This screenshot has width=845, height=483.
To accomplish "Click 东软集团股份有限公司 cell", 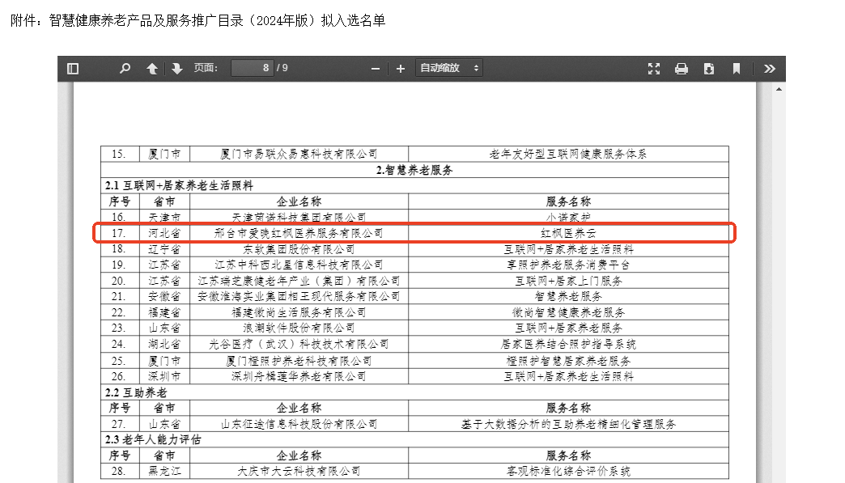I will (299, 249).
